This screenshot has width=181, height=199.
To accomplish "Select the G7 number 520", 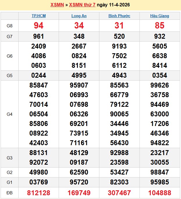I will pos(119,36).
